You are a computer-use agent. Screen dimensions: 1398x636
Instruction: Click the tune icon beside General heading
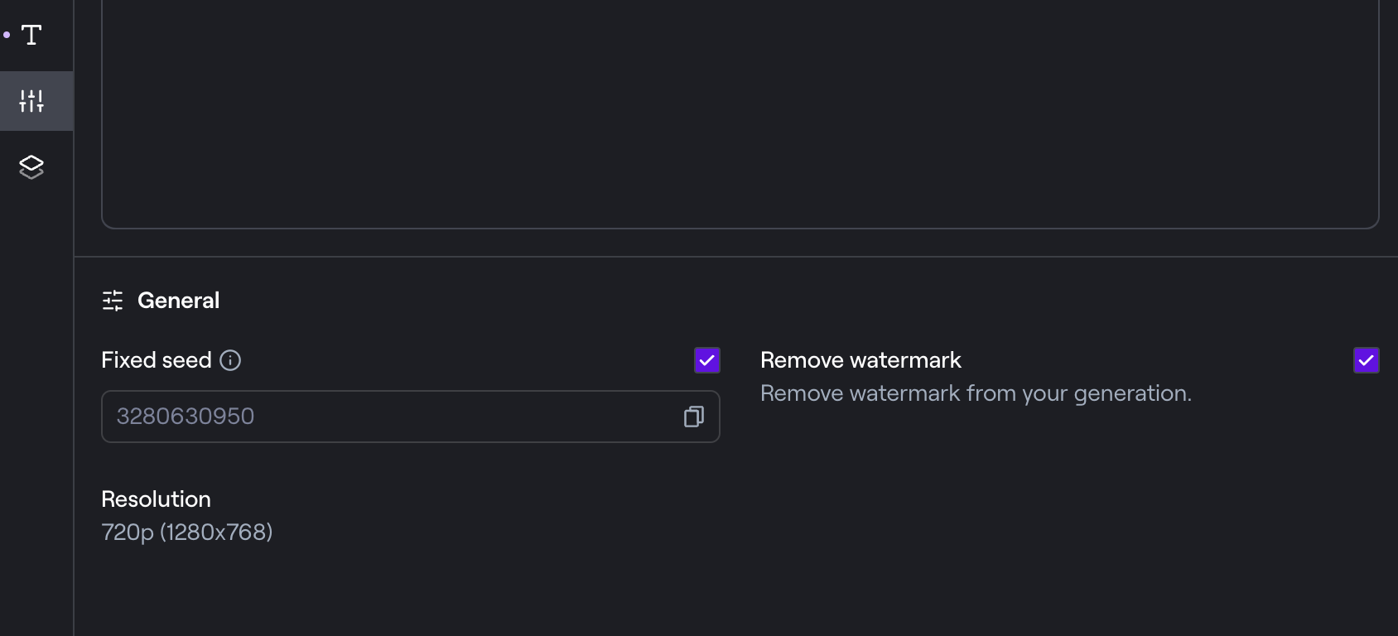pyautogui.click(x=113, y=301)
